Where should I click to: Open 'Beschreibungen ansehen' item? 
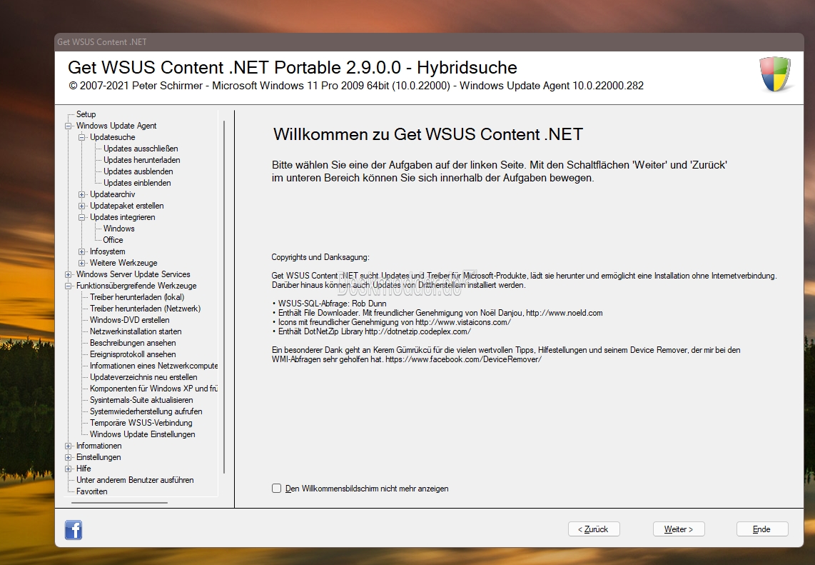click(133, 344)
